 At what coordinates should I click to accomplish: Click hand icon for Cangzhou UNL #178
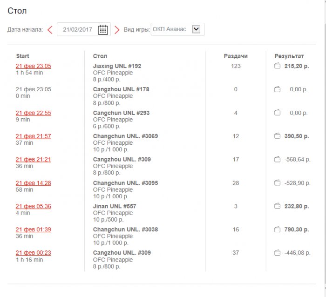277,89
